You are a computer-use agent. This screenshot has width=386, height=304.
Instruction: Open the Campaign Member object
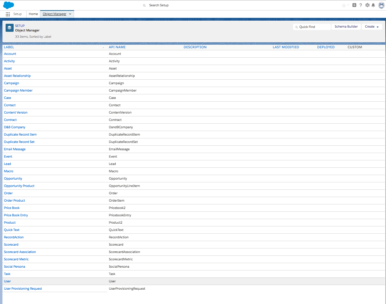[18, 91]
